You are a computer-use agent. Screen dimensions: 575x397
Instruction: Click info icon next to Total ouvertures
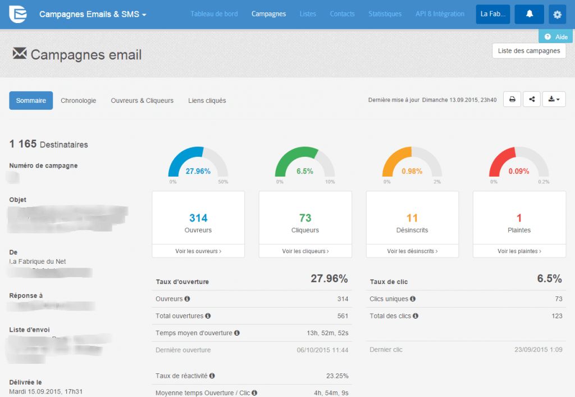[x=208, y=316]
